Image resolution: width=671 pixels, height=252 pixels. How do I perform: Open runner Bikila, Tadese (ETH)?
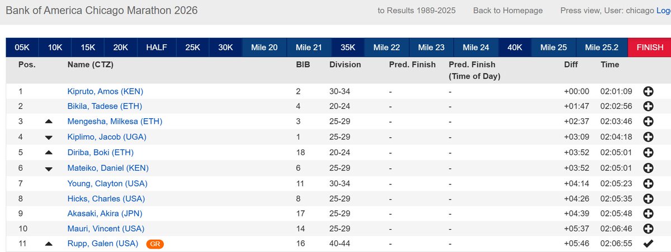tap(105, 106)
